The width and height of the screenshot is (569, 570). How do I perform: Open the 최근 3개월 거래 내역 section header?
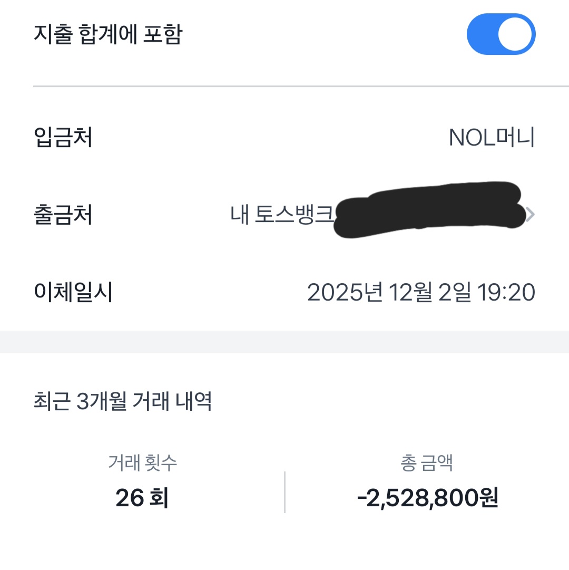pos(122,402)
